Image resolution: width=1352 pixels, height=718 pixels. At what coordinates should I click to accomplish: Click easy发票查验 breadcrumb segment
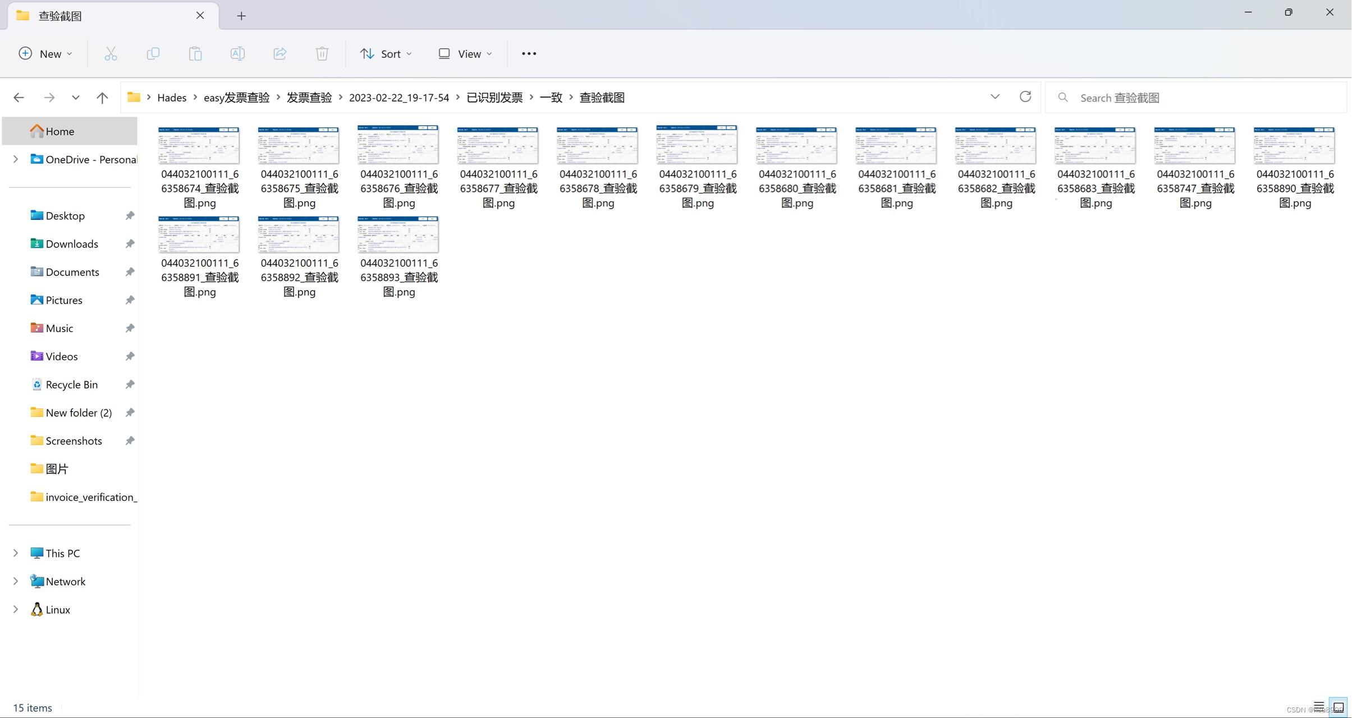pos(236,98)
